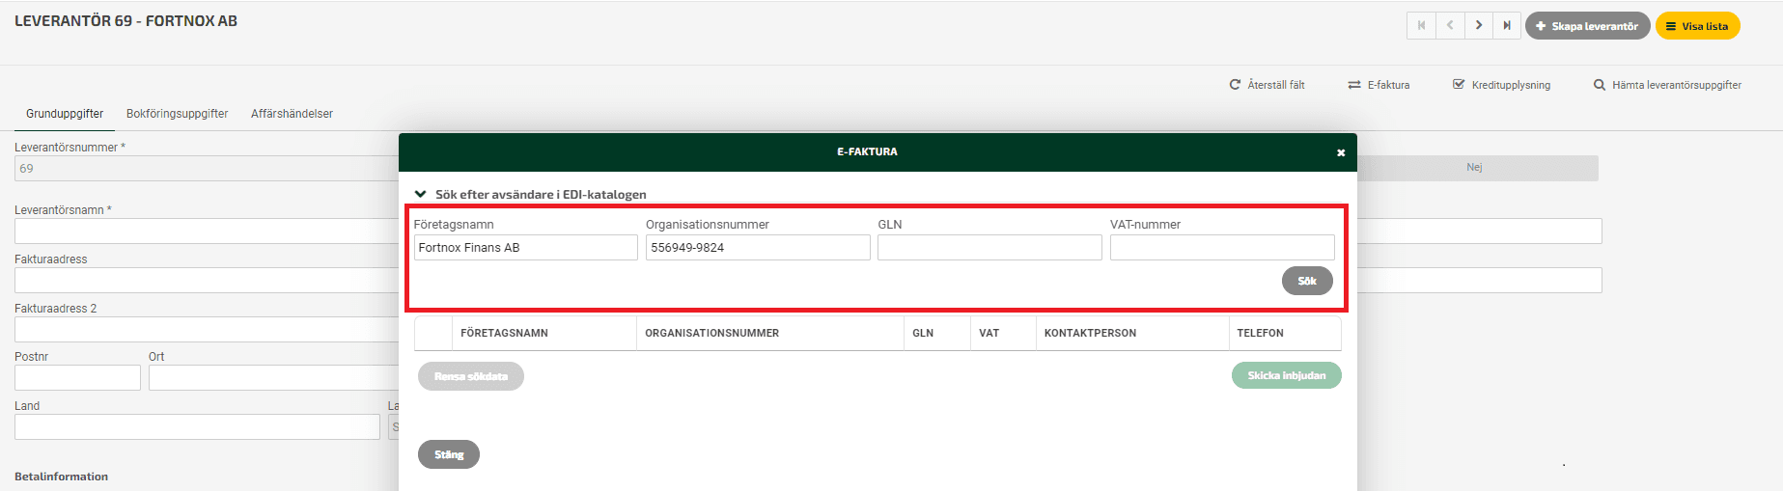This screenshot has height=491, width=1783.
Task: Go to previous supplier arrow
Action: click(1450, 26)
